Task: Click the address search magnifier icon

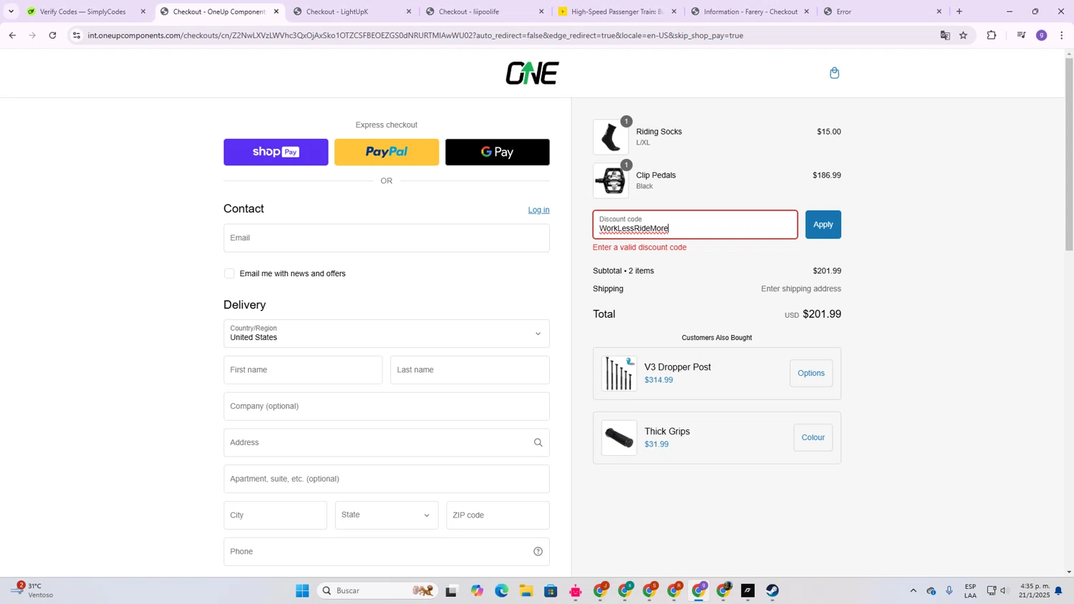Action: 538,443
